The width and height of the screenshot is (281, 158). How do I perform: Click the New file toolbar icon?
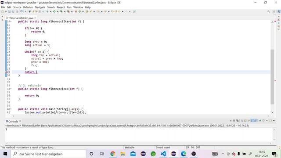[2, 11]
